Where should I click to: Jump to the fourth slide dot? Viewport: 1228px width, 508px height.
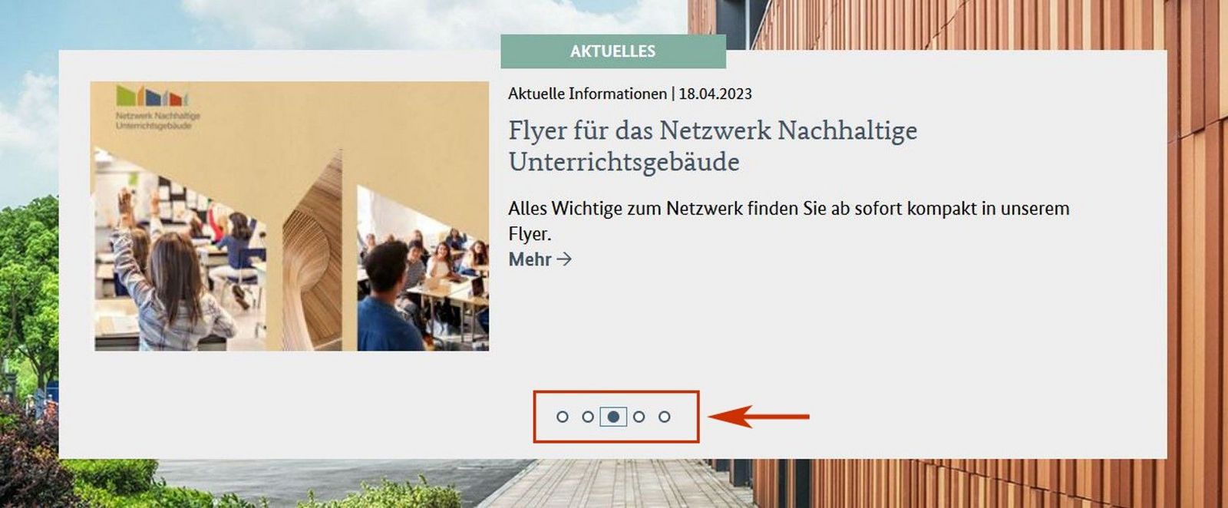pos(639,417)
